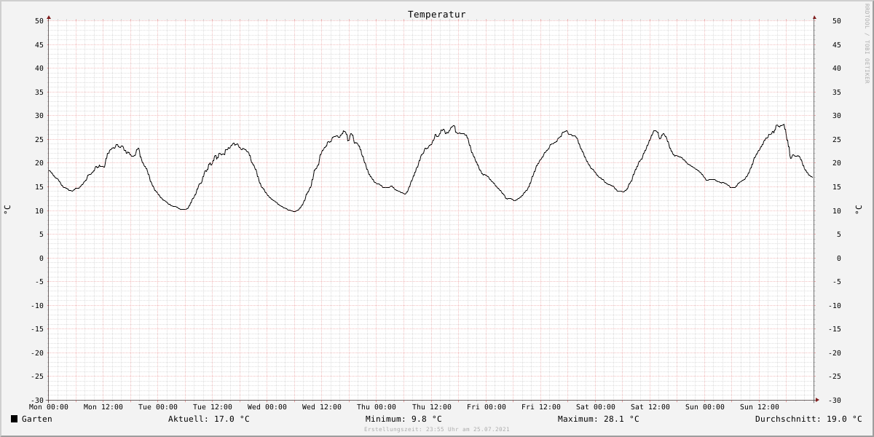Click the Mon 12:00 time axis label

point(103,407)
